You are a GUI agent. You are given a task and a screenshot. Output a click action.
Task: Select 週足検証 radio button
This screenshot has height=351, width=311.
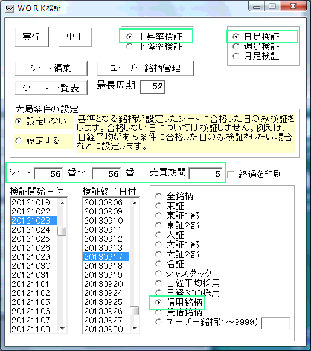click(256, 47)
